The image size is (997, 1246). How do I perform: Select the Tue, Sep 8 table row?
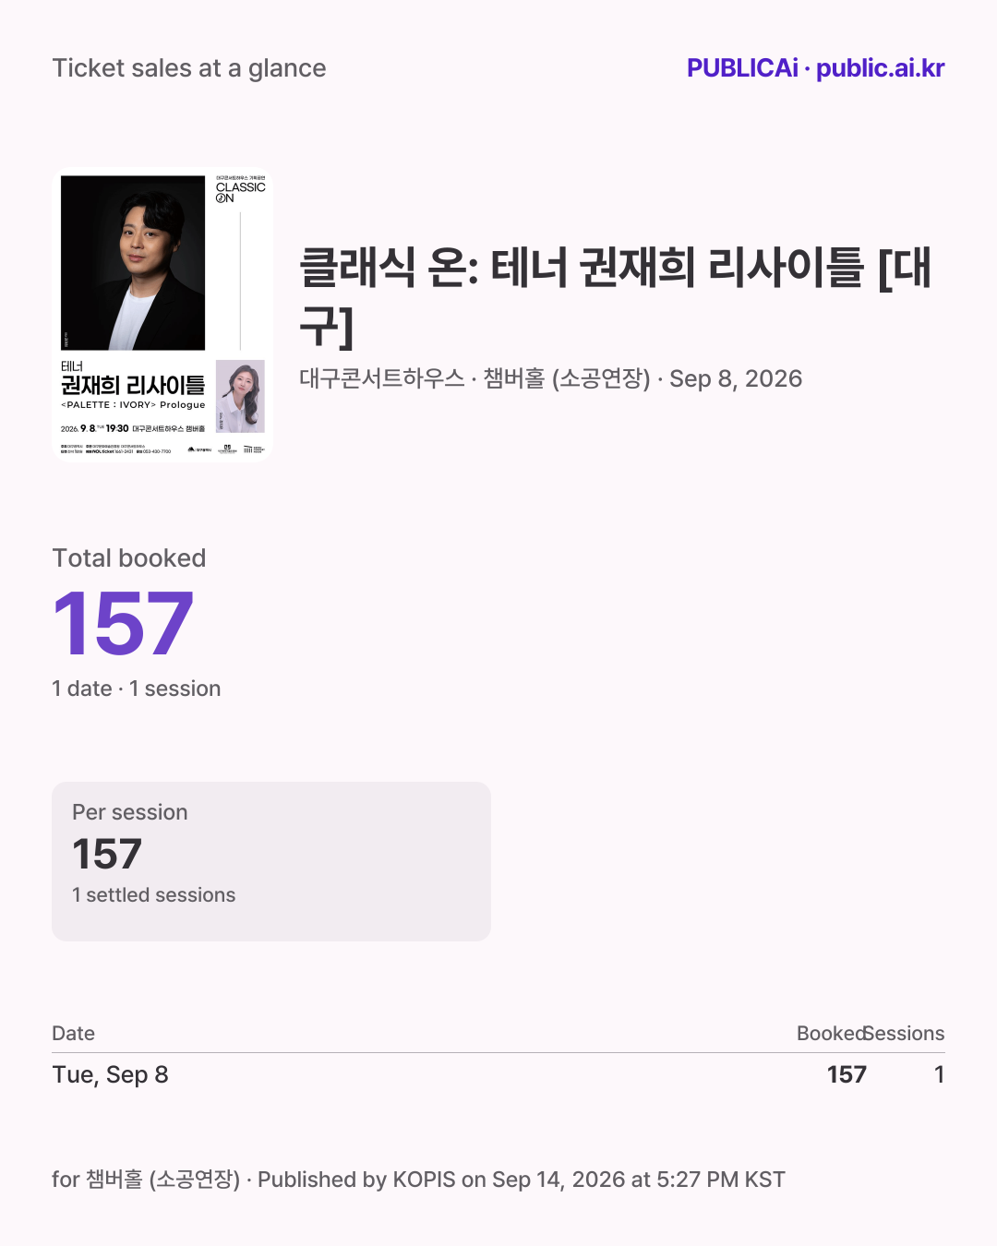pyautogui.click(x=498, y=1074)
